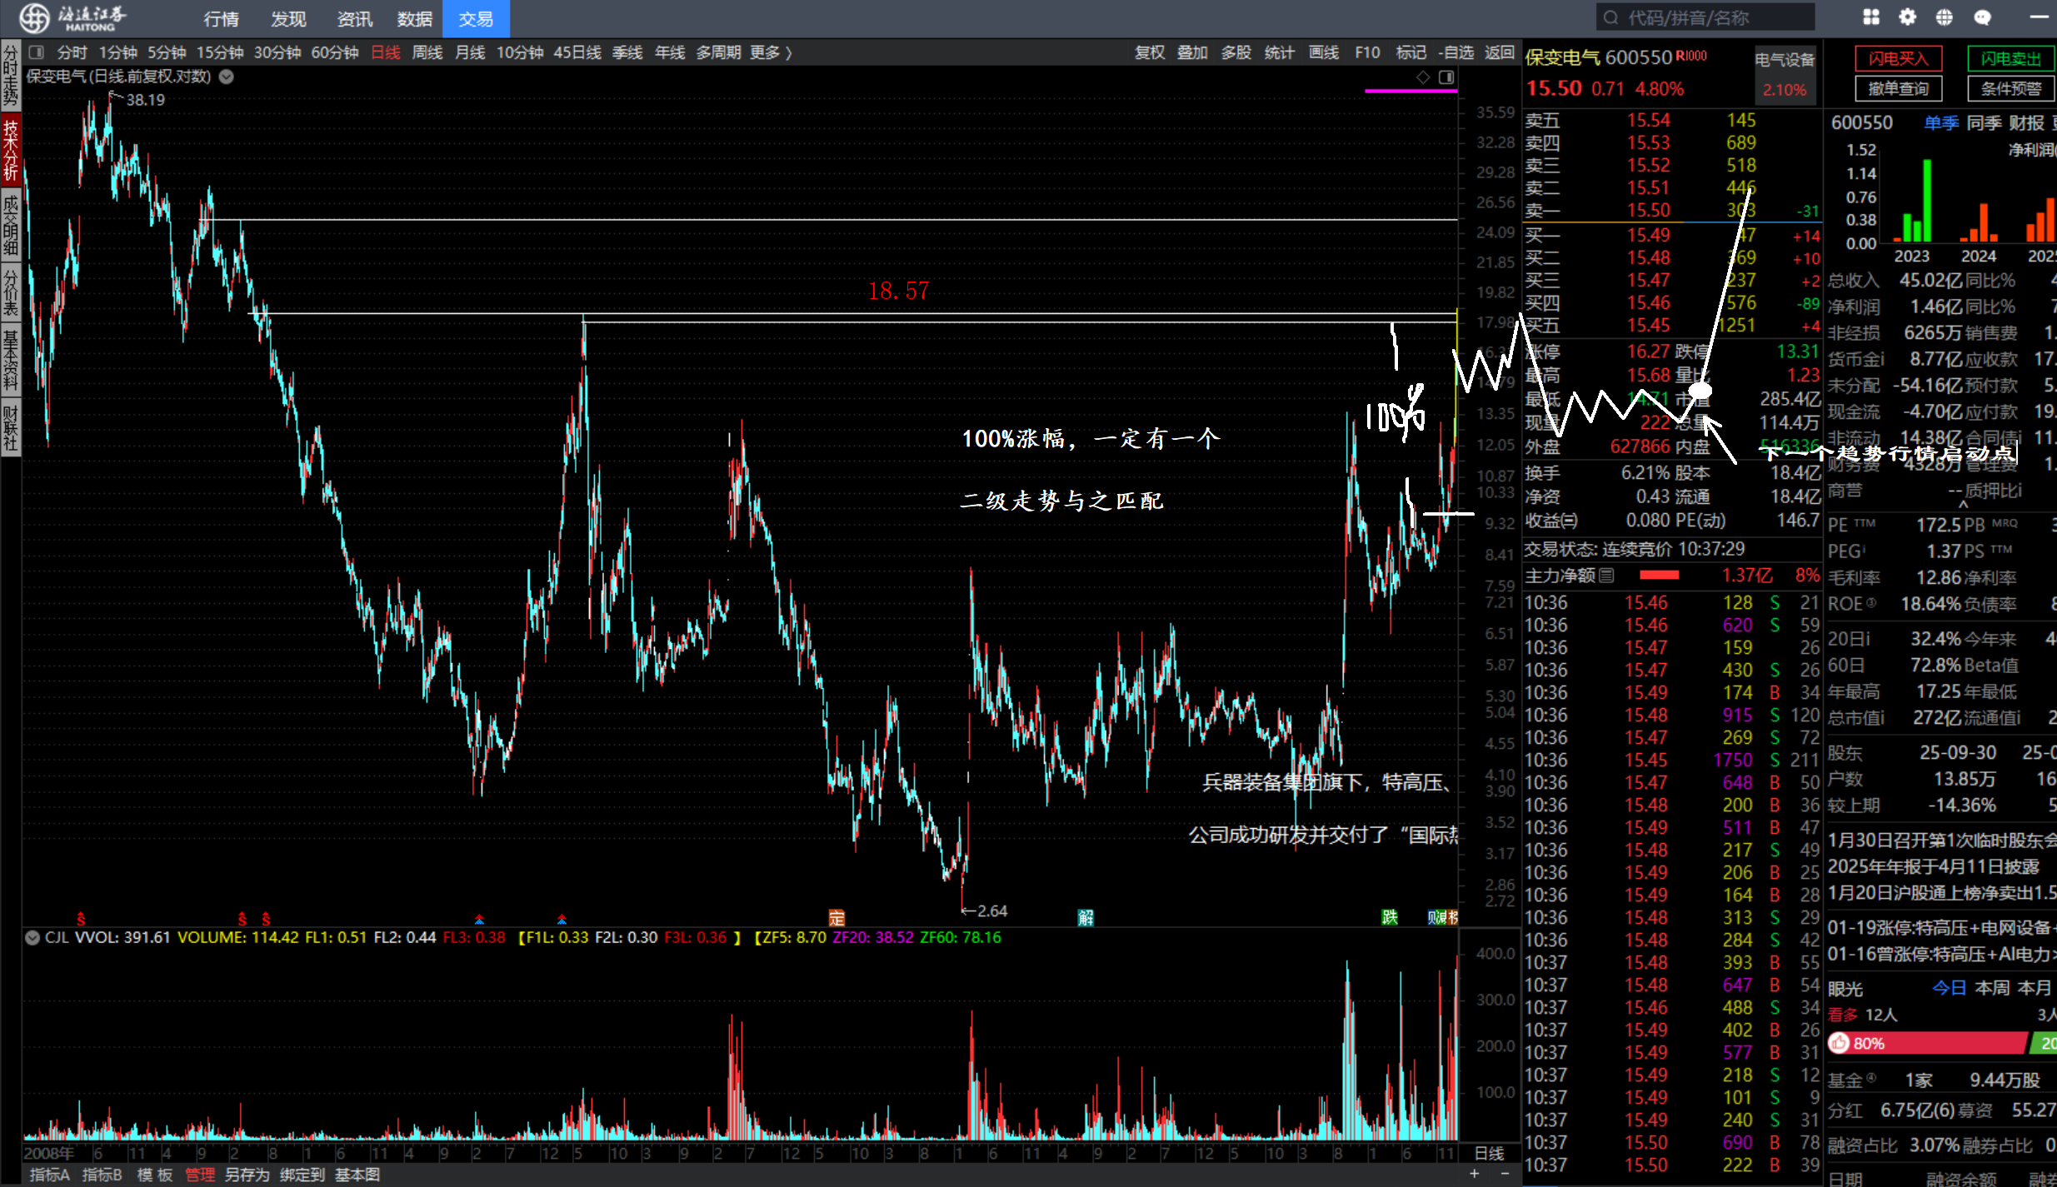Open the settings gear icon

(1907, 17)
